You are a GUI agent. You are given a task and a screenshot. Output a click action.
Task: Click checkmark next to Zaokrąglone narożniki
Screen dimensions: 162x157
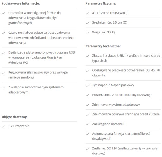87,124
